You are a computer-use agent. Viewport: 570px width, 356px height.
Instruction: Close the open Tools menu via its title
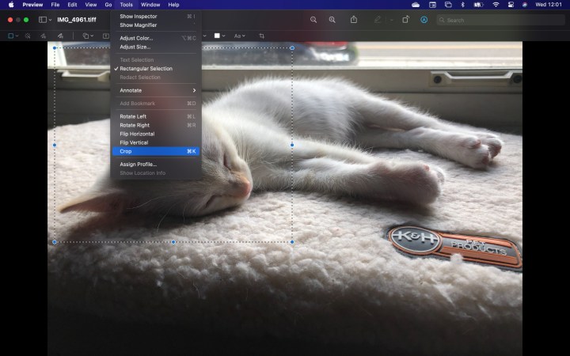[x=126, y=5]
